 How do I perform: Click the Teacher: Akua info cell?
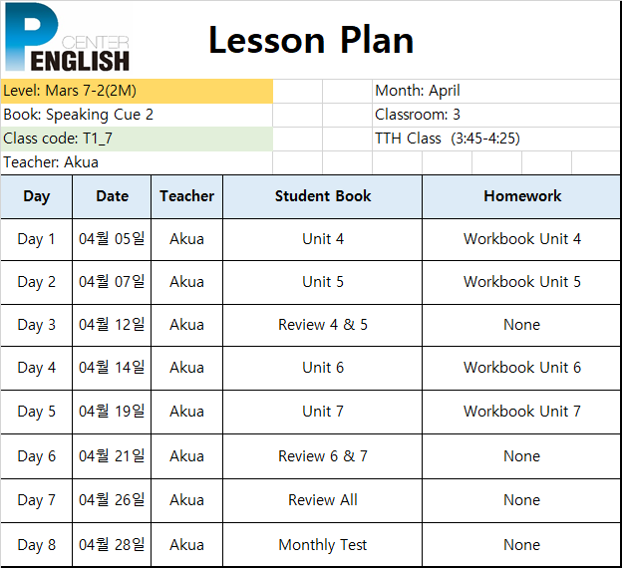[x=137, y=162]
